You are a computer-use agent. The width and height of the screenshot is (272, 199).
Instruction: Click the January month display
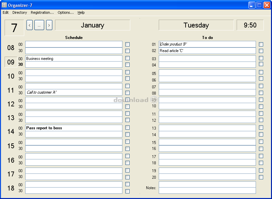[92, 25]
